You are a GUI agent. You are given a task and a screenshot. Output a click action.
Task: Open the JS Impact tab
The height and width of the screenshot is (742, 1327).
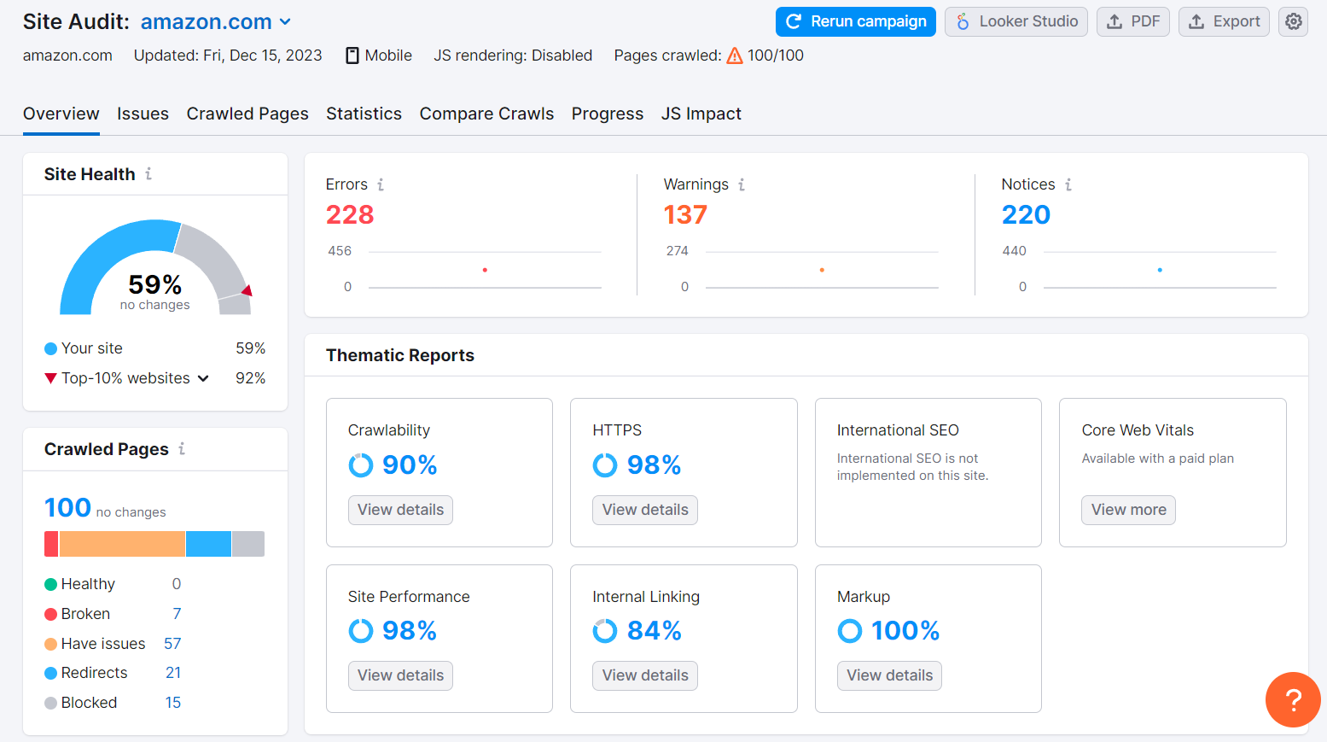tap(701, 114)
